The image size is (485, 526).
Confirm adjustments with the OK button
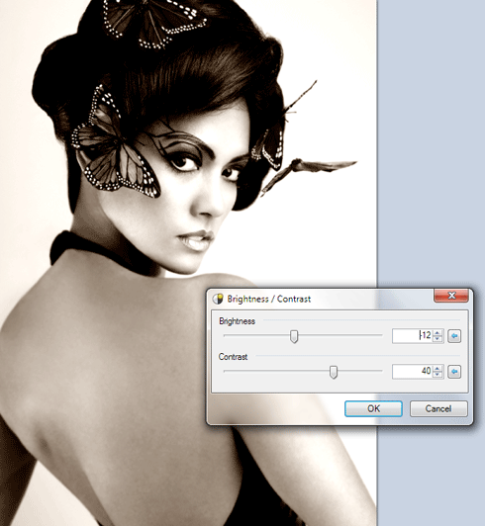(373, 408)
